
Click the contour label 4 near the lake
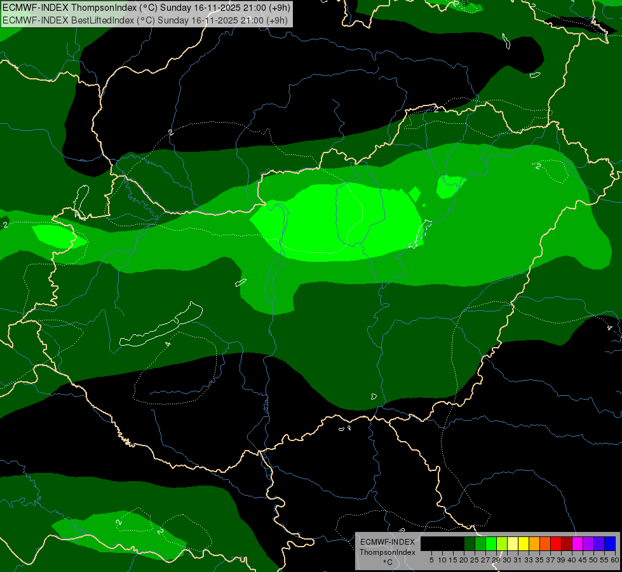click(168, 344)
